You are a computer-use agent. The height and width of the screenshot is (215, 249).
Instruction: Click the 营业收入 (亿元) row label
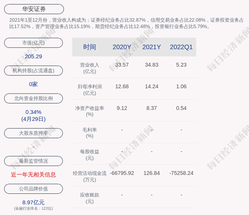click(x=90, y=68)
